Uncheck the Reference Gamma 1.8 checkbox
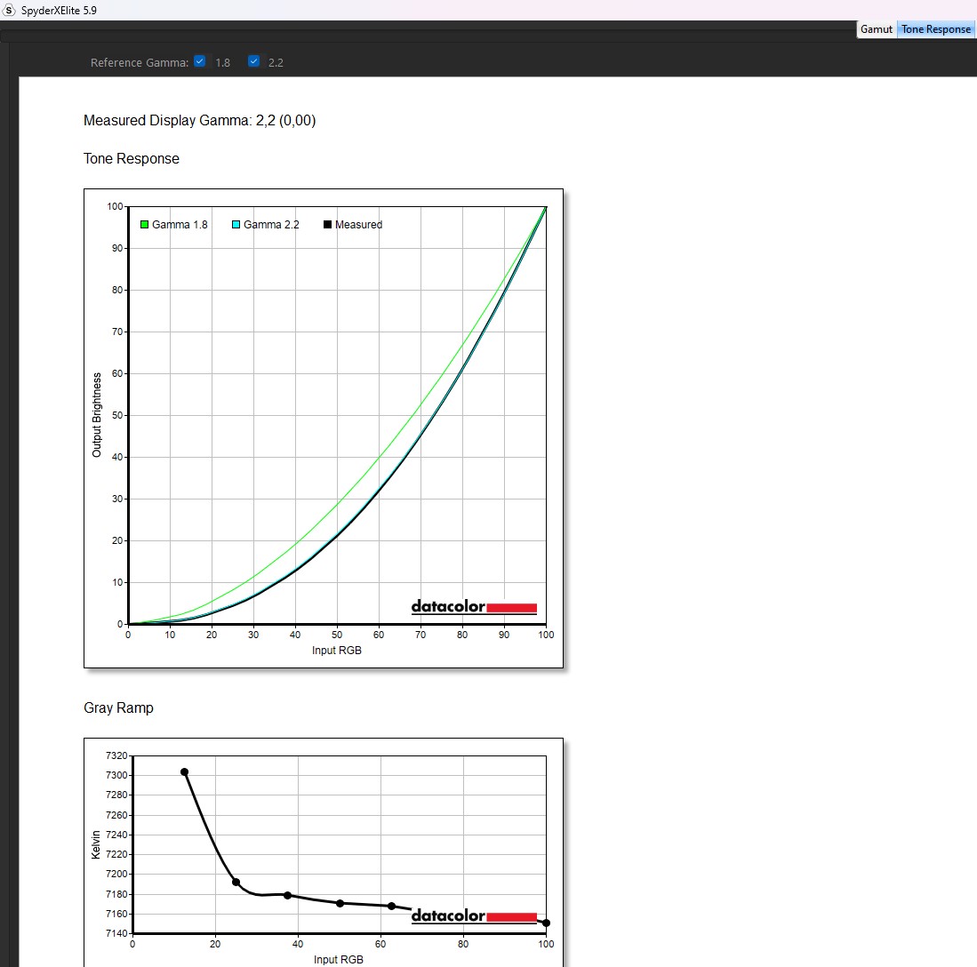Viewport: 977px width, 967px height. click(x=200, y=61)
